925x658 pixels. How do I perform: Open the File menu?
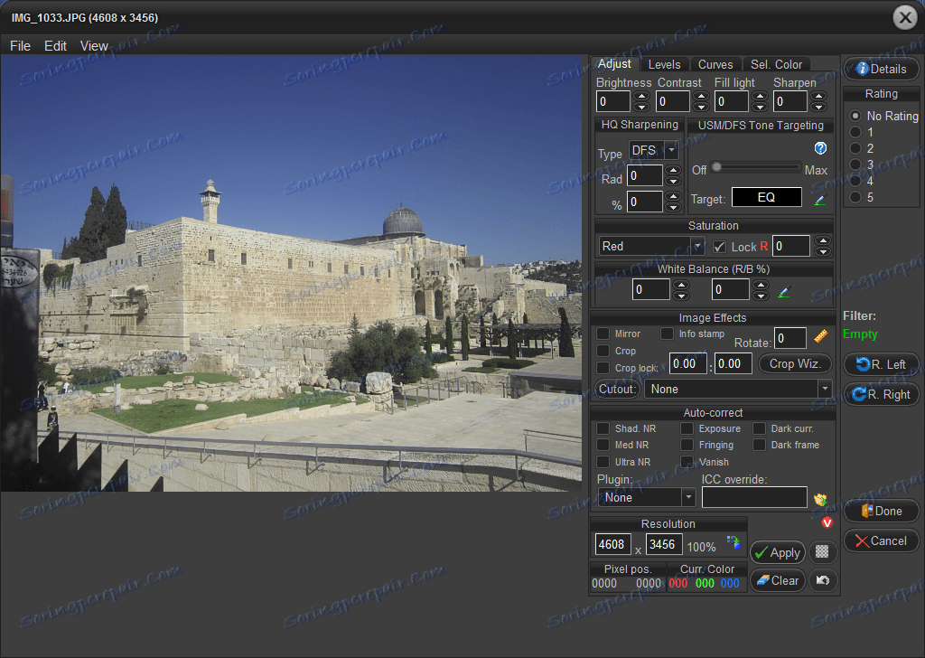tap(20, 46)
